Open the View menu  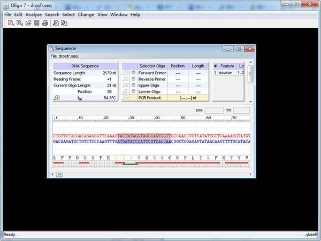[x=102, y=14]
